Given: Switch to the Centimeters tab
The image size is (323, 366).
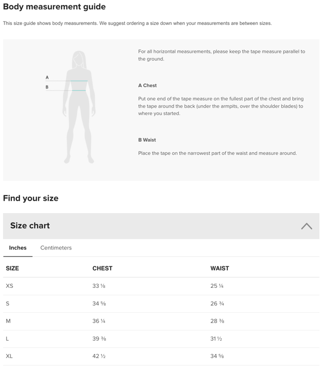Looking at the screenshot, I should pyautogui.click(x=56, y=248).
